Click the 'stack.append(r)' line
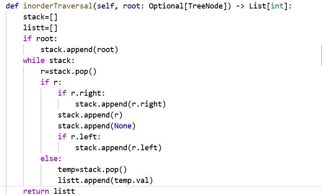322x195 pixels. pos(90,115)
